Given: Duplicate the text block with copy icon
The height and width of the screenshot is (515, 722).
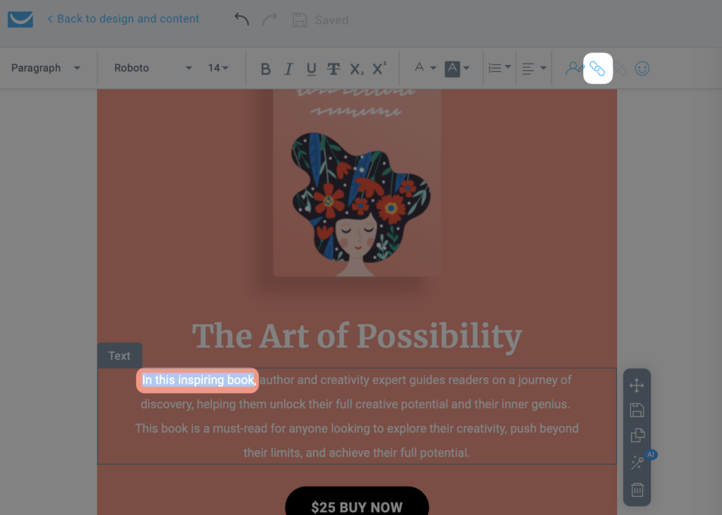Looking at the screenshot, I should click(637, 435).
